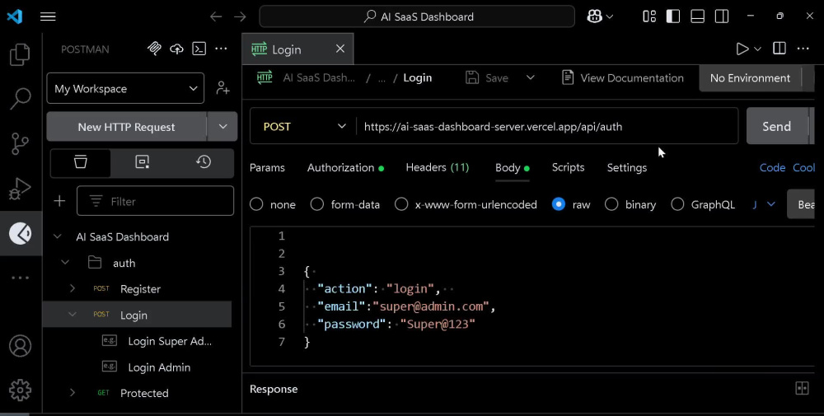The image size is (824, 416).
Task: Save the Login request
Action: pos(487,77)
